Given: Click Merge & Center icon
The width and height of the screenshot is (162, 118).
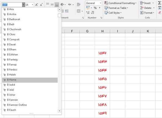Looking at the screenshot, I should 79,11.
